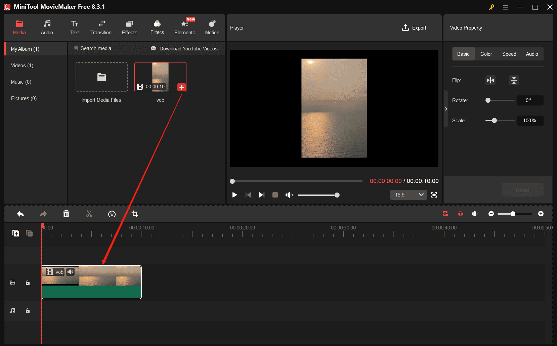Toggle the audio track lock
This screenshot has height=346, width=557.
pyautogui.click(x=28, y=311)
